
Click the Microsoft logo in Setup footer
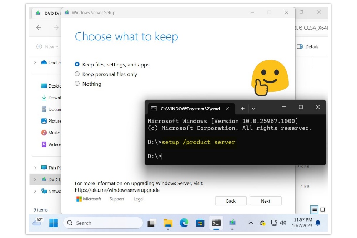[x=89, y=199]
